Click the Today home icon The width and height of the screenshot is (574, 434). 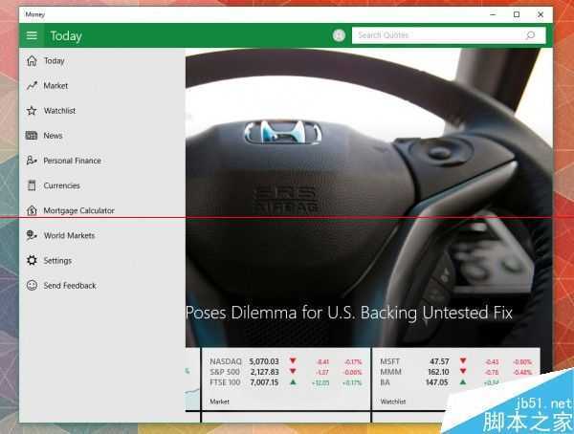click(32, 61)
